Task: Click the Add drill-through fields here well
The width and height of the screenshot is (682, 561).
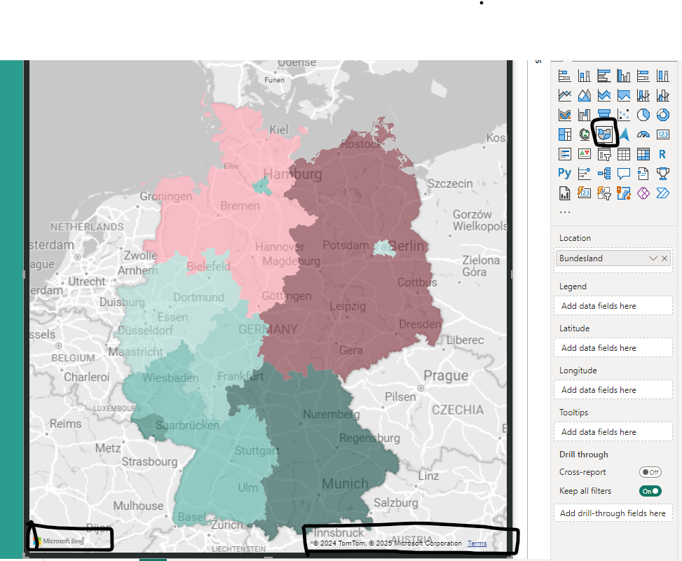Action: pyautogui.click(x=613, y=513)
